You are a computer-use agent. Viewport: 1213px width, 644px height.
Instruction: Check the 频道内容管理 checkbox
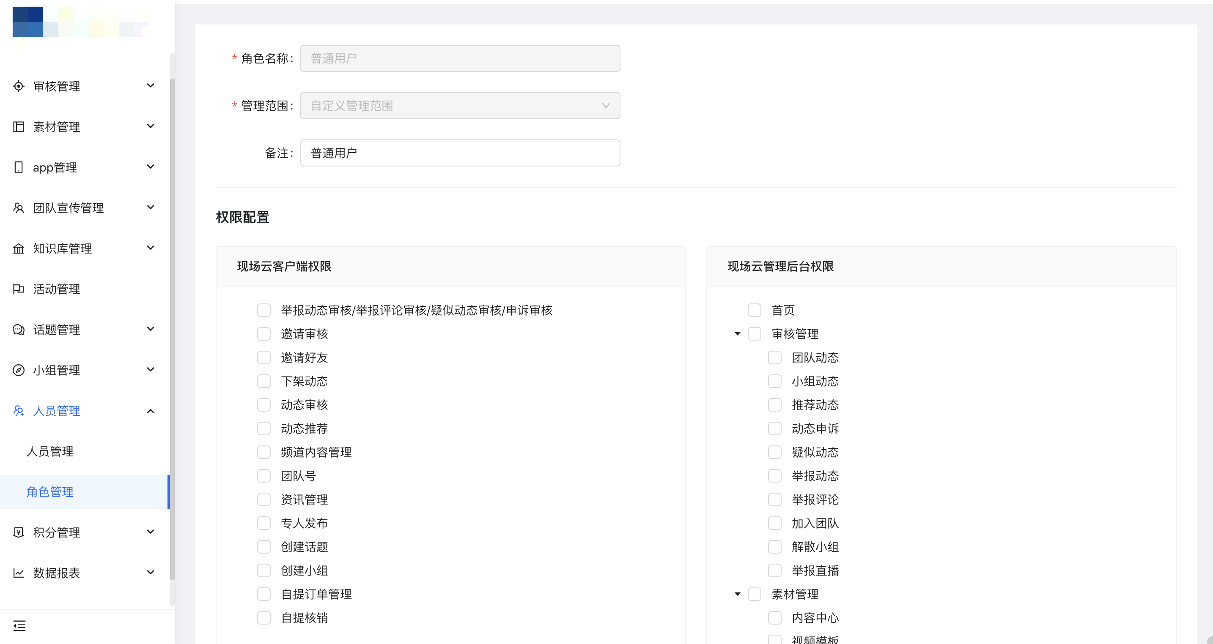263,452
